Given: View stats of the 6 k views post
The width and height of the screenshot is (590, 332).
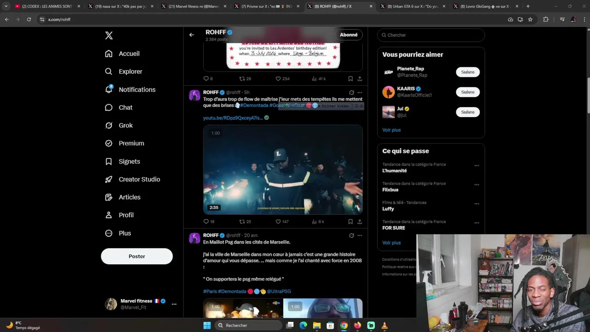Looking at the screenshot, I should [x=318, y=222].
